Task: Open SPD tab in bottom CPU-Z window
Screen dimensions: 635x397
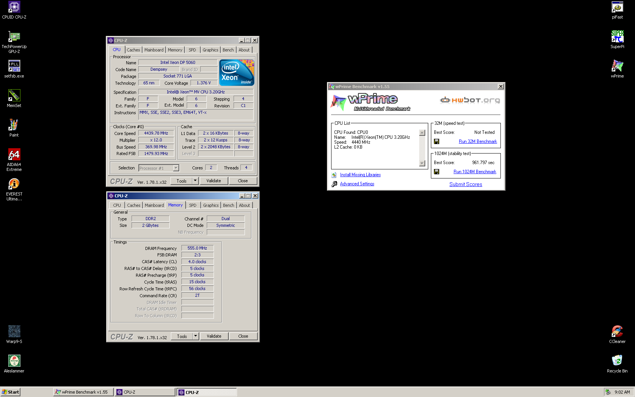Action: click(x=193, y=205)
